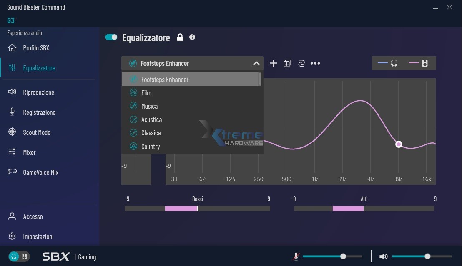
Task: Select Film preset from the list
Action: point(146,93)
